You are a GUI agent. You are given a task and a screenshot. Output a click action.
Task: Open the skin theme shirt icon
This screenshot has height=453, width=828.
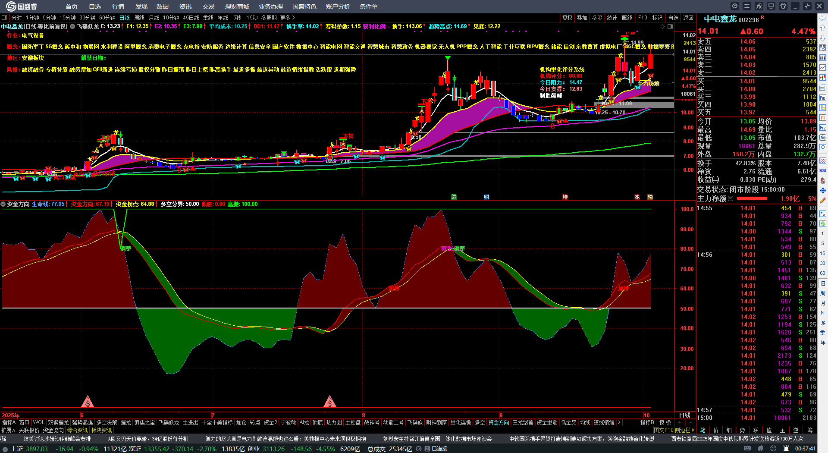pos(783,6)
